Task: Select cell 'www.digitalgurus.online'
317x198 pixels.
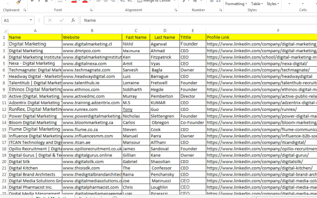Action: 92,155
